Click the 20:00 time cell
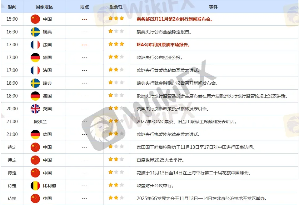 click(x=12, y=109)
